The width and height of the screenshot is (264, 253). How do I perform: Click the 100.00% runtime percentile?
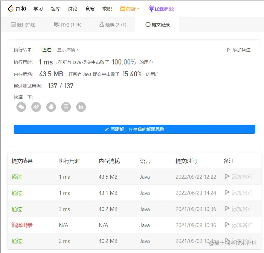(124, 62)
